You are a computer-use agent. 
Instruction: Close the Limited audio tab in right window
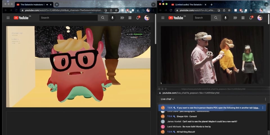205,5
